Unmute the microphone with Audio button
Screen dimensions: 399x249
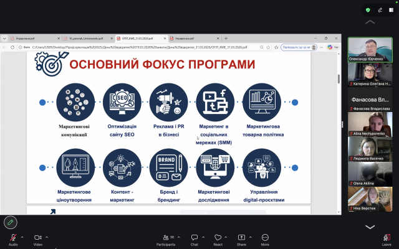click(13, 237)
